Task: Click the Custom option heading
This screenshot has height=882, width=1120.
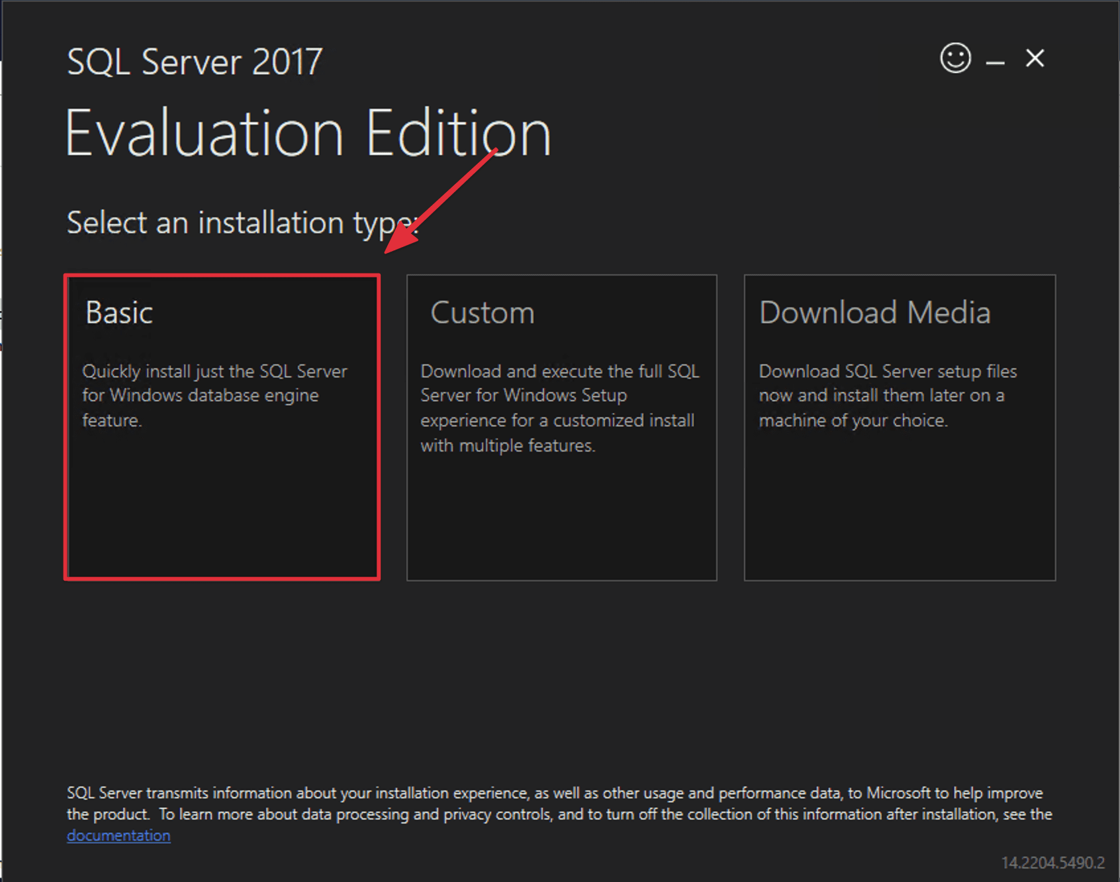Action: pyautogui.click(x=483, y=313)
